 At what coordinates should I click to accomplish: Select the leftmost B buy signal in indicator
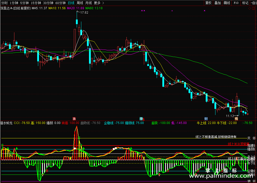[47, 171]
